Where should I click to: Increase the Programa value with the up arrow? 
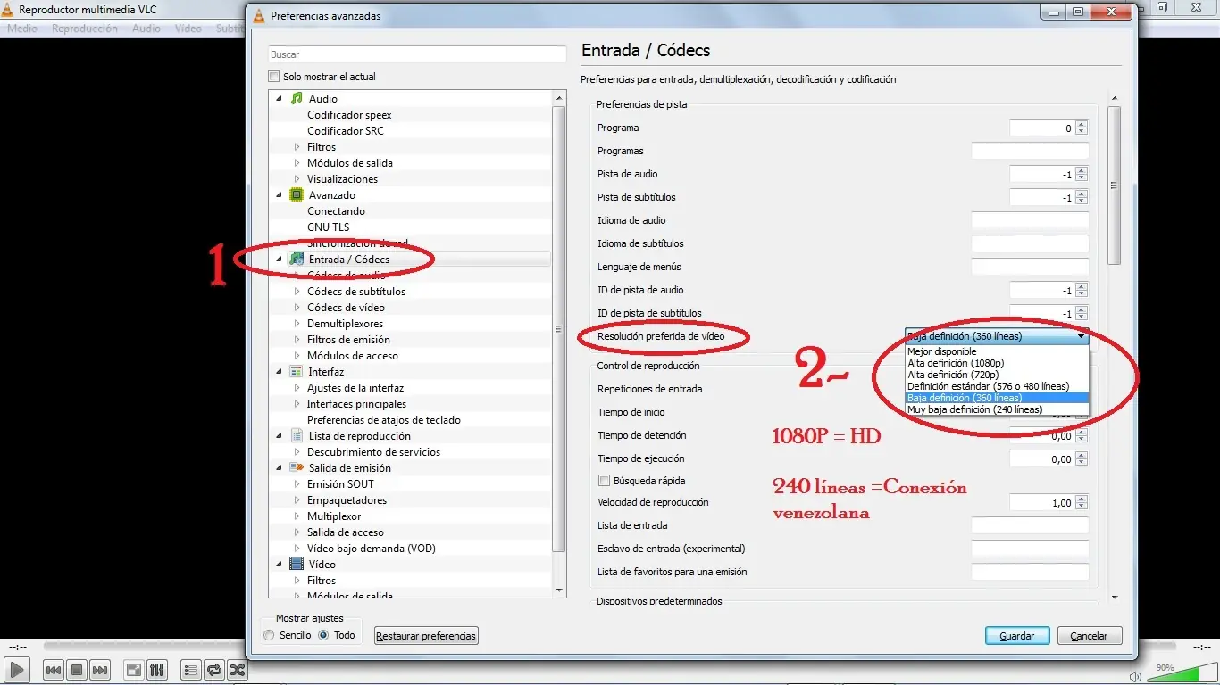(1082, 124)
